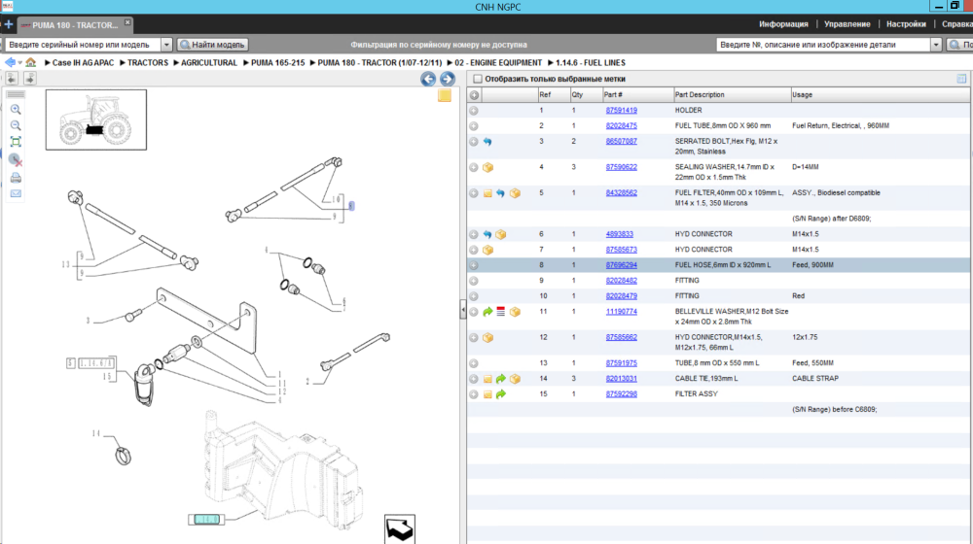Open a new tab with the plus icon
The image size is (973, 544).
click(x=9, y=25)
